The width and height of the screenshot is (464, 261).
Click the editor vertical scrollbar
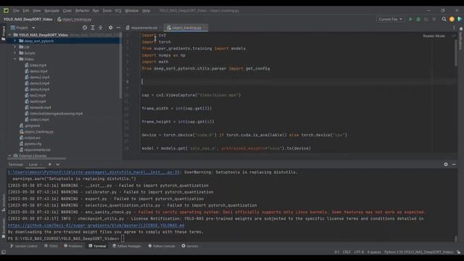coord(456,53)
